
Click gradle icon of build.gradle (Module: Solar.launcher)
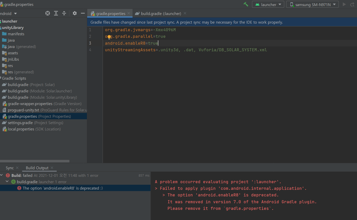point(4,91)
